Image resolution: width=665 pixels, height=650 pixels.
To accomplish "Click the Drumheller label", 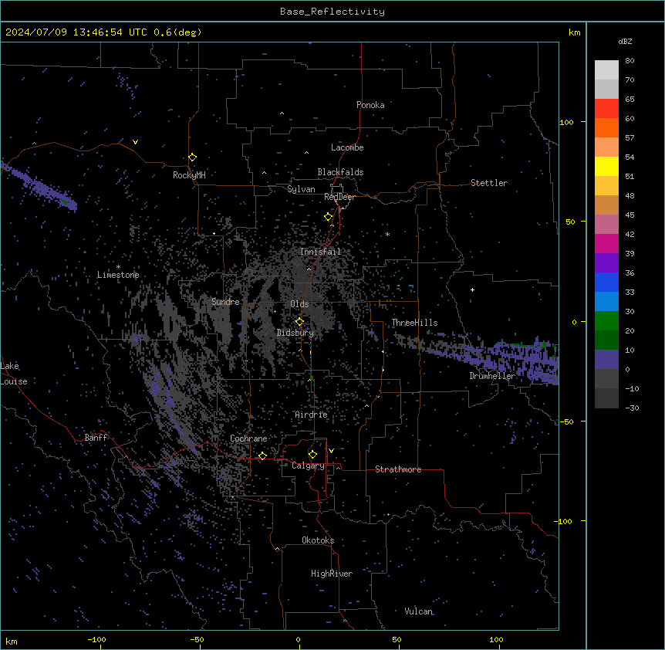I will click(x=492, y=376).
